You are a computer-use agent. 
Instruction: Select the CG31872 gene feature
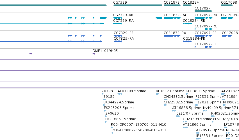pyautogui.click(x=172, y=5)
